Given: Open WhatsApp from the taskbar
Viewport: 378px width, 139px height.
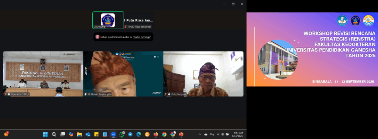Looking at the screenshot, I should point(122,135).
